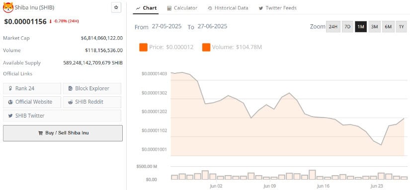Click the $0.00001302 y-axis label
The width and height of the screenshot is (410, 190).
[x=154, y=93]
